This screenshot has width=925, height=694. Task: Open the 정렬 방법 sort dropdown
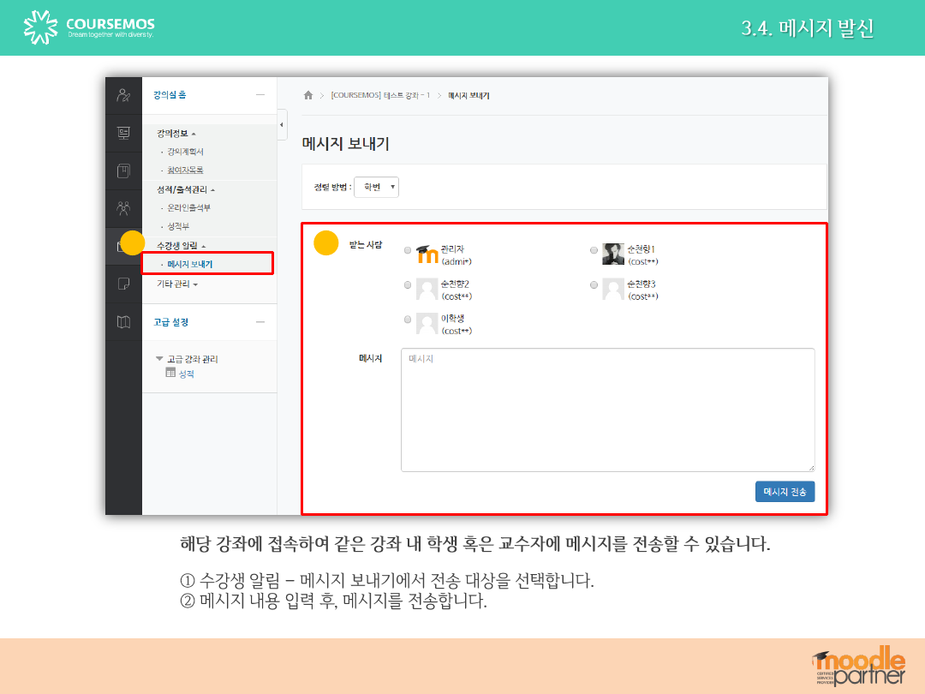[377, 187]
